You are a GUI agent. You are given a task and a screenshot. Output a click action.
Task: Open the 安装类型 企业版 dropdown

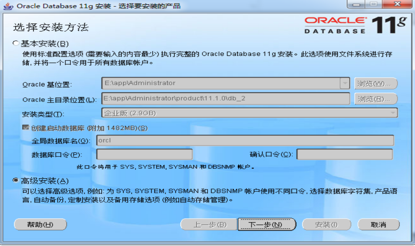pos(249,113)
